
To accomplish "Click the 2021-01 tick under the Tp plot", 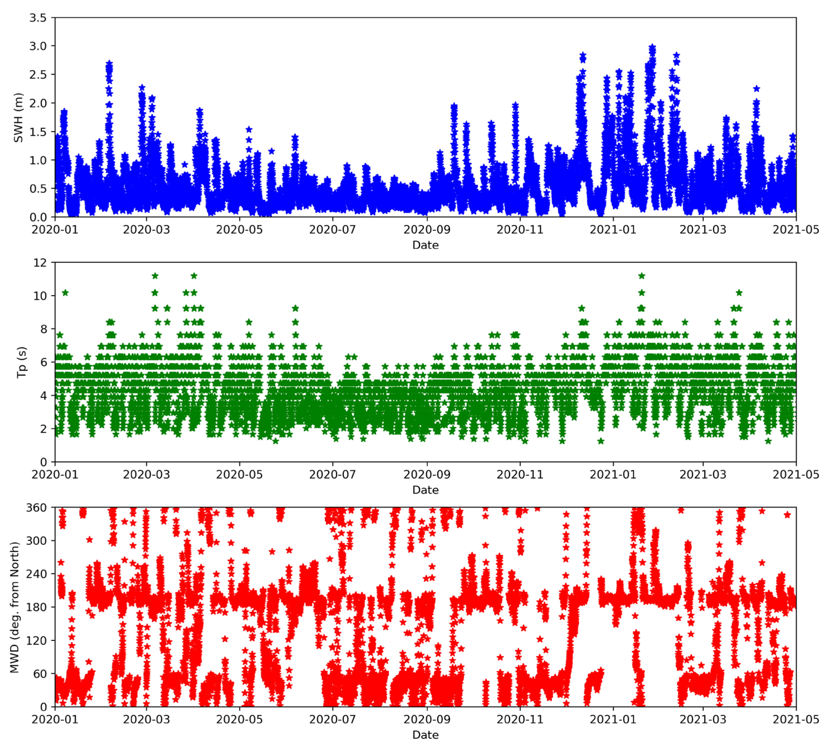I will [x=613, y=474].
